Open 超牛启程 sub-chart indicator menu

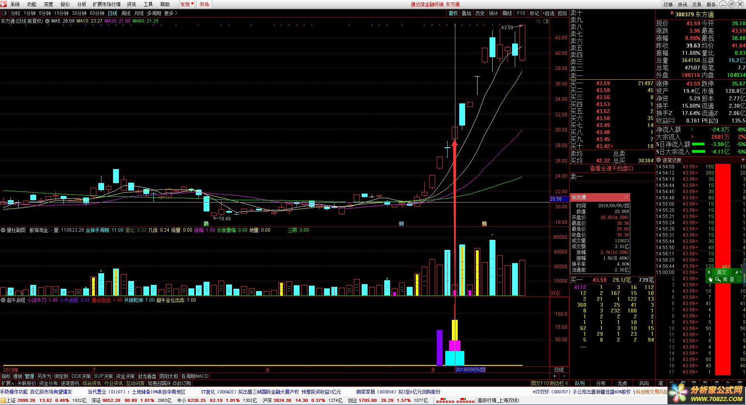tap(3, 300)
